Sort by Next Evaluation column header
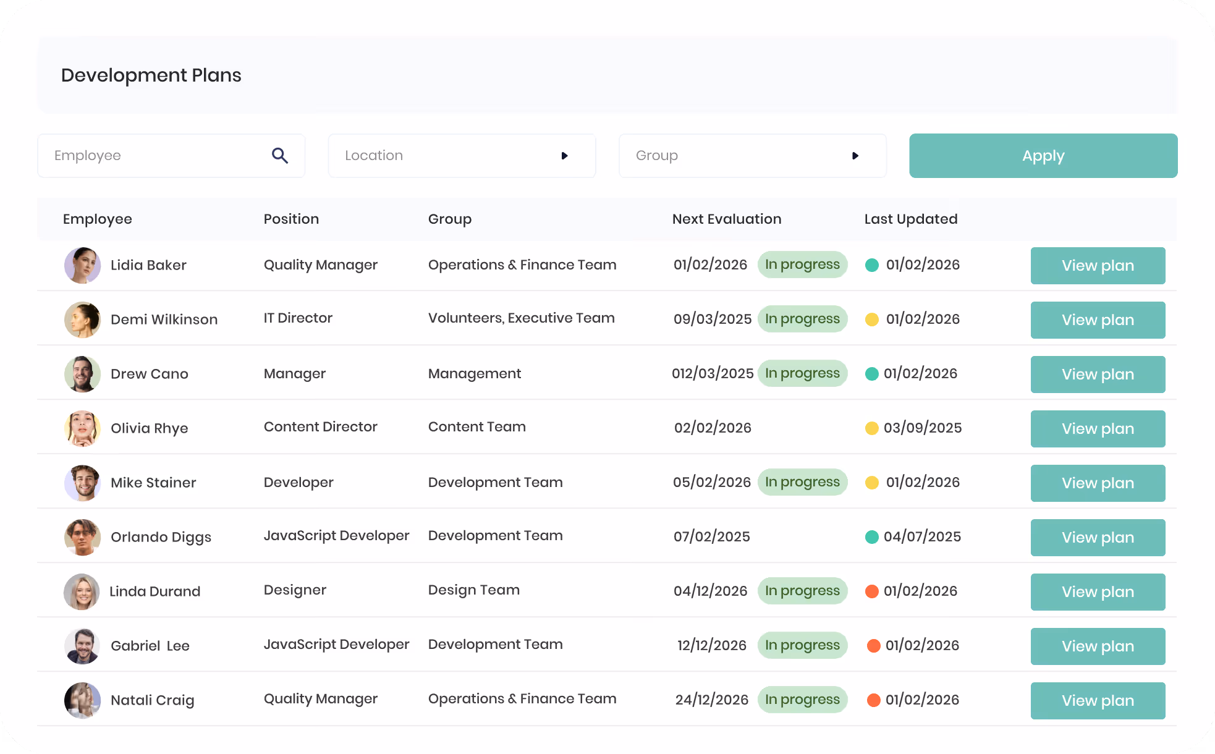 [727, 219]
